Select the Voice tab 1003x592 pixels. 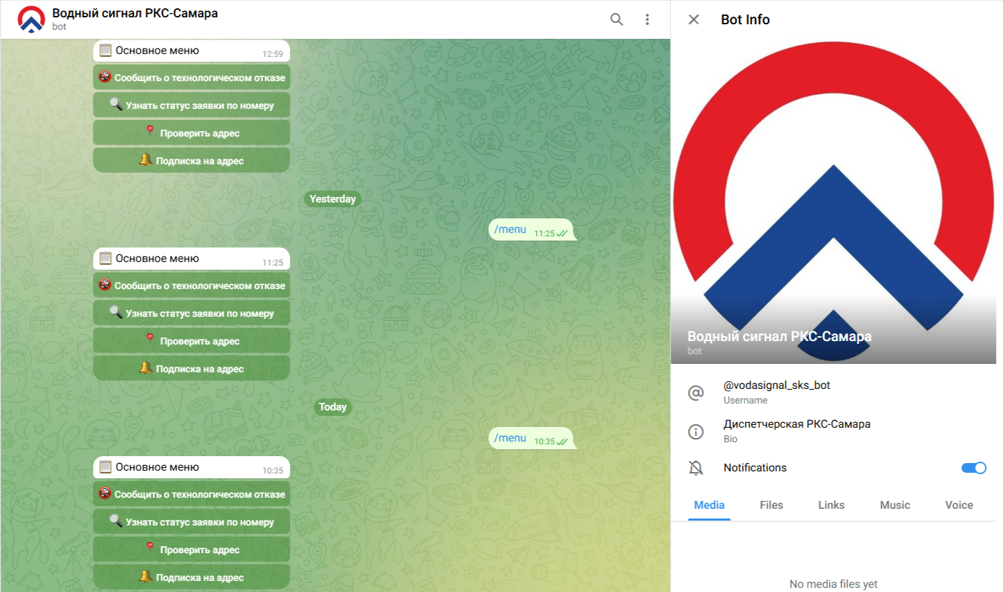(959, 505)
